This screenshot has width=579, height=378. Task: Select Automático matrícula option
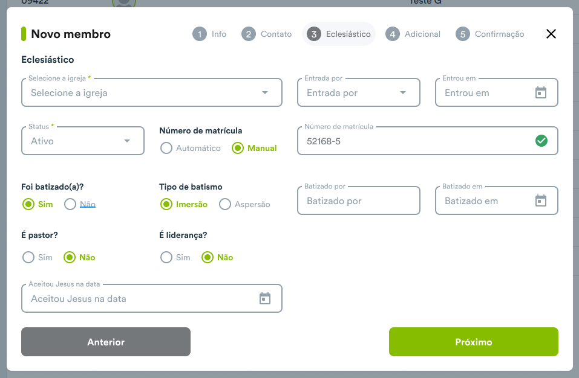[x=166, y=148]
